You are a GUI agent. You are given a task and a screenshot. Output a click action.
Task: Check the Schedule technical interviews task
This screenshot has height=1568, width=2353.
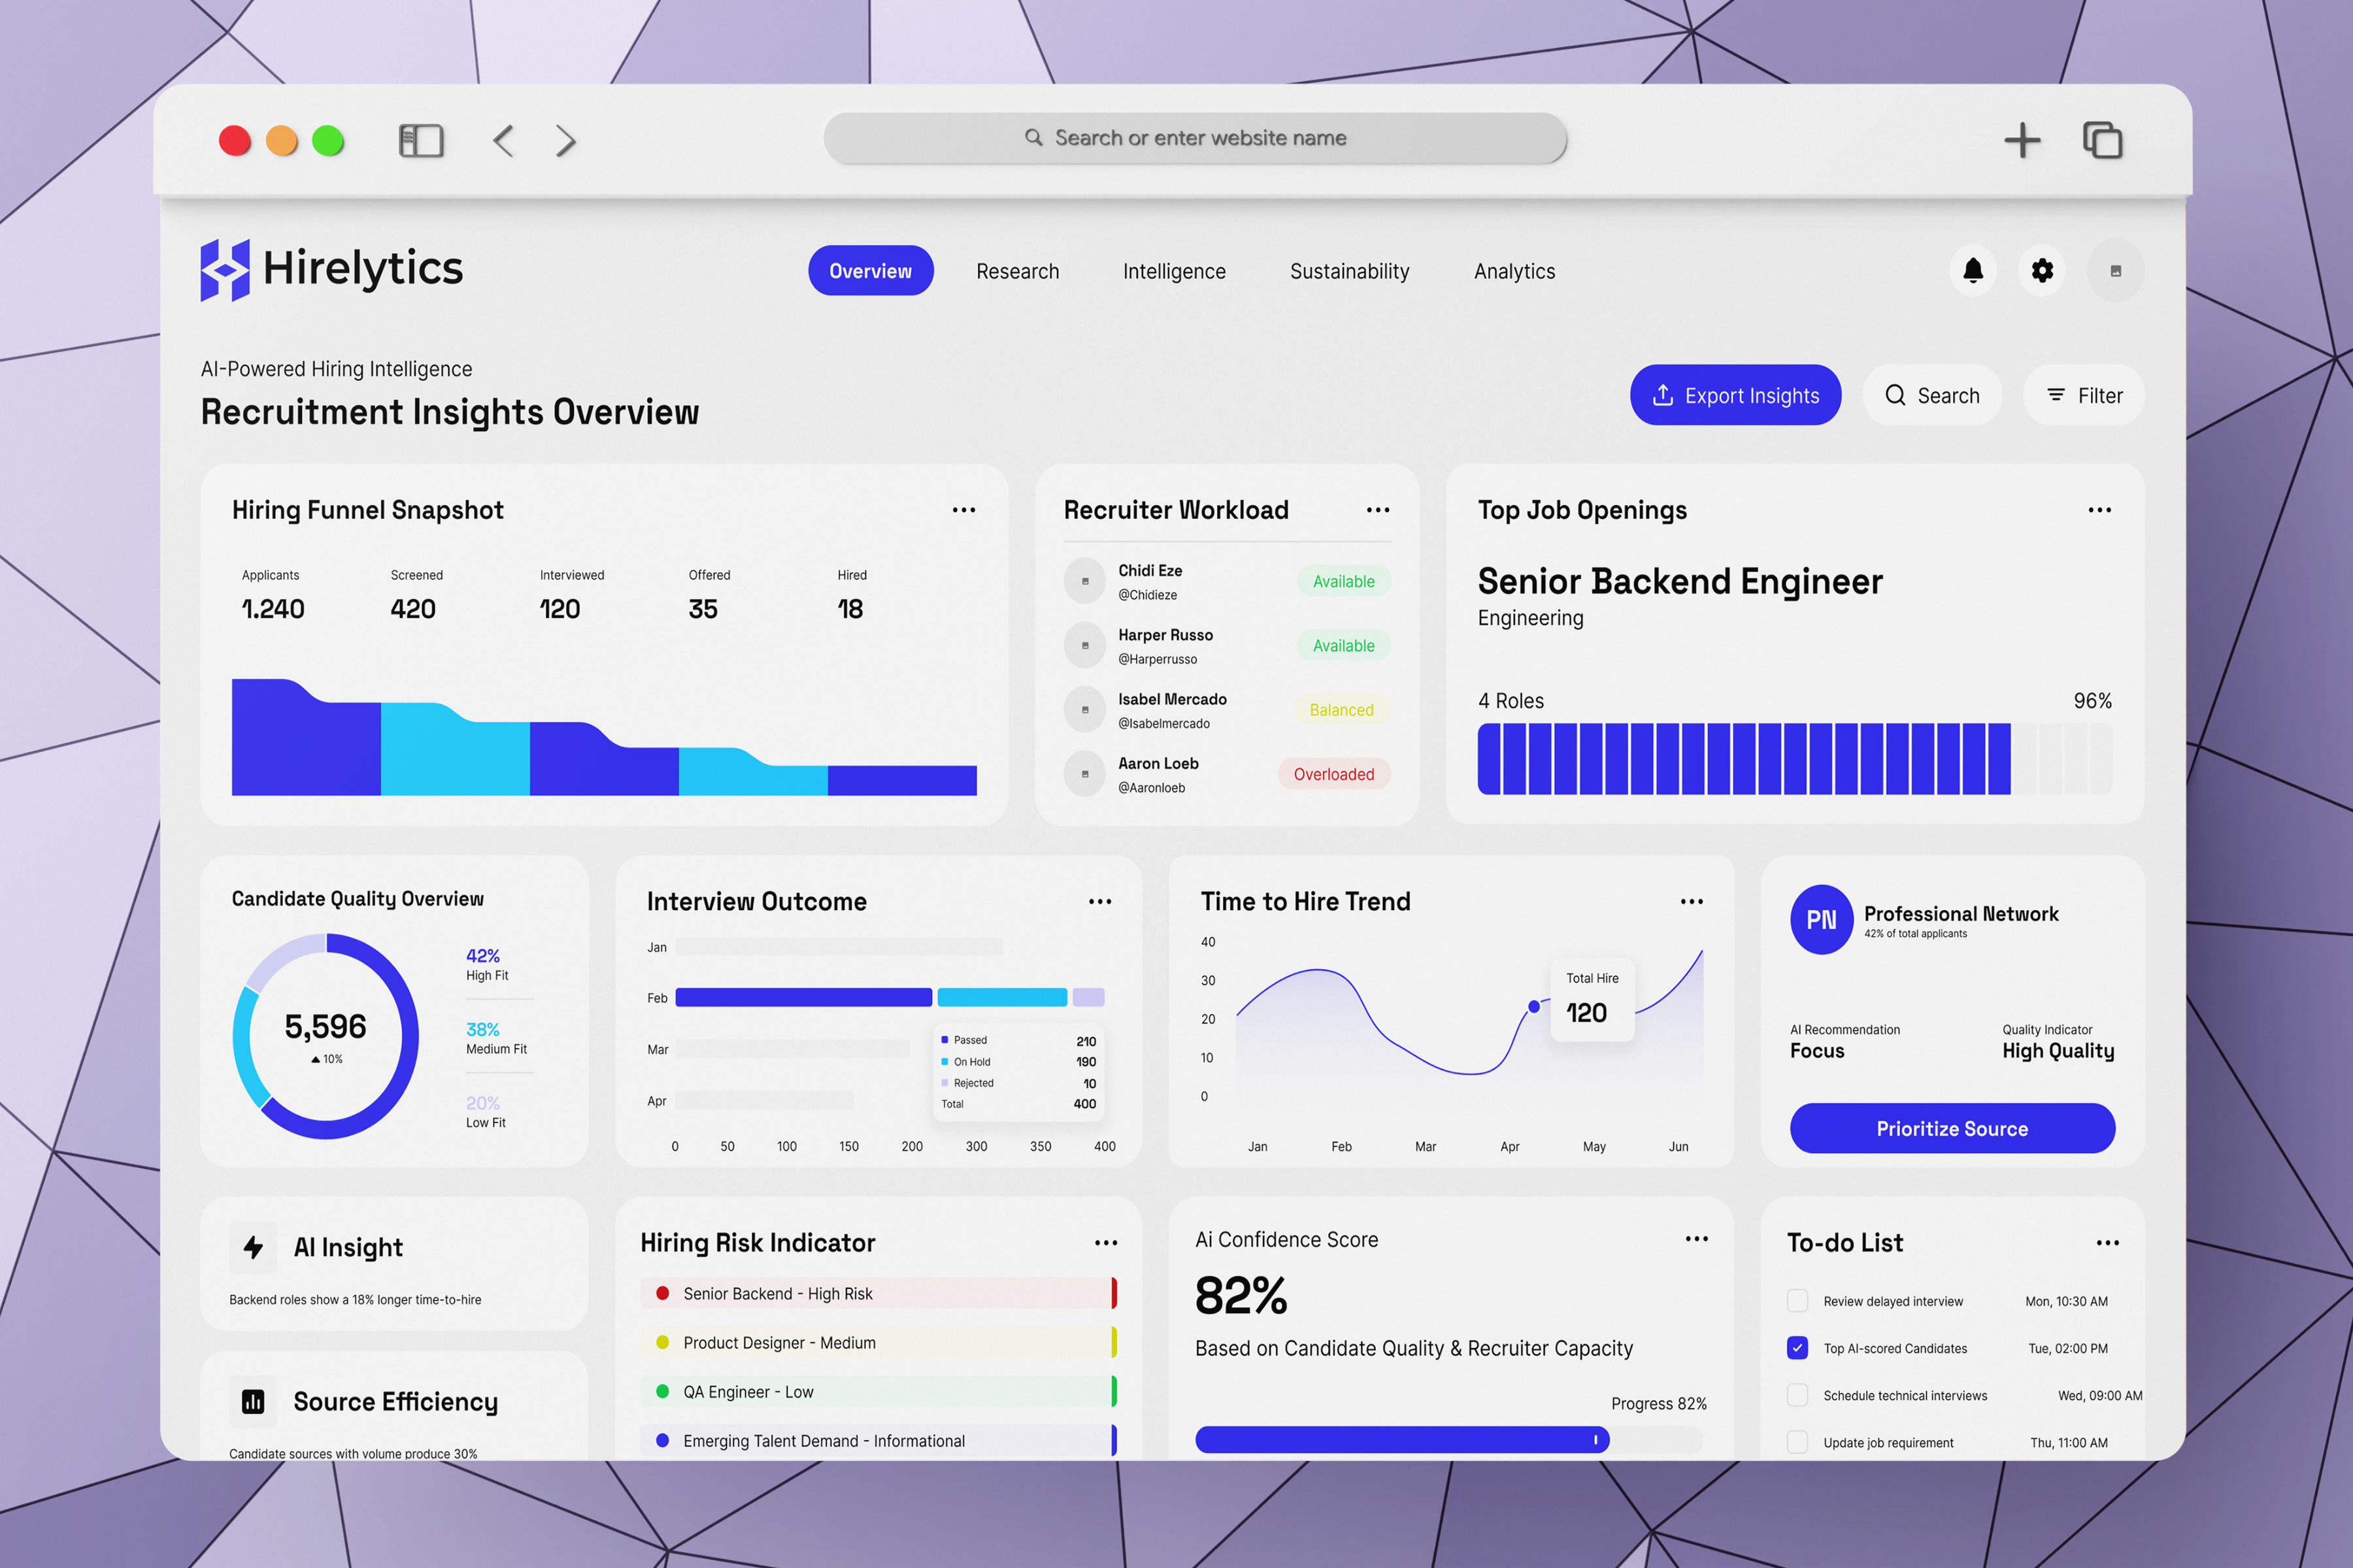1798,1395
